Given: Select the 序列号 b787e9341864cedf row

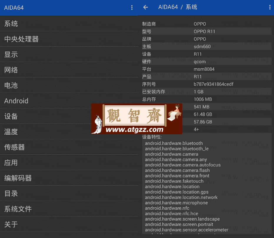Looking at the screenshot, I should [x=207, y=84].
